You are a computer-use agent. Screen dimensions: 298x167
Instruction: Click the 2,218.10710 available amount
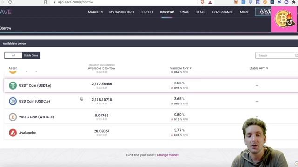pyautogui.click(x=102, y=100)
